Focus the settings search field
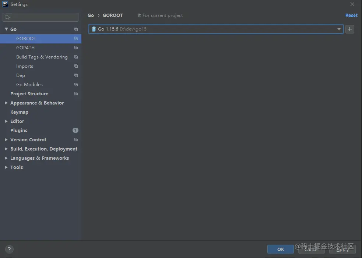Viewport: 362px width, 258px height. 41,17
